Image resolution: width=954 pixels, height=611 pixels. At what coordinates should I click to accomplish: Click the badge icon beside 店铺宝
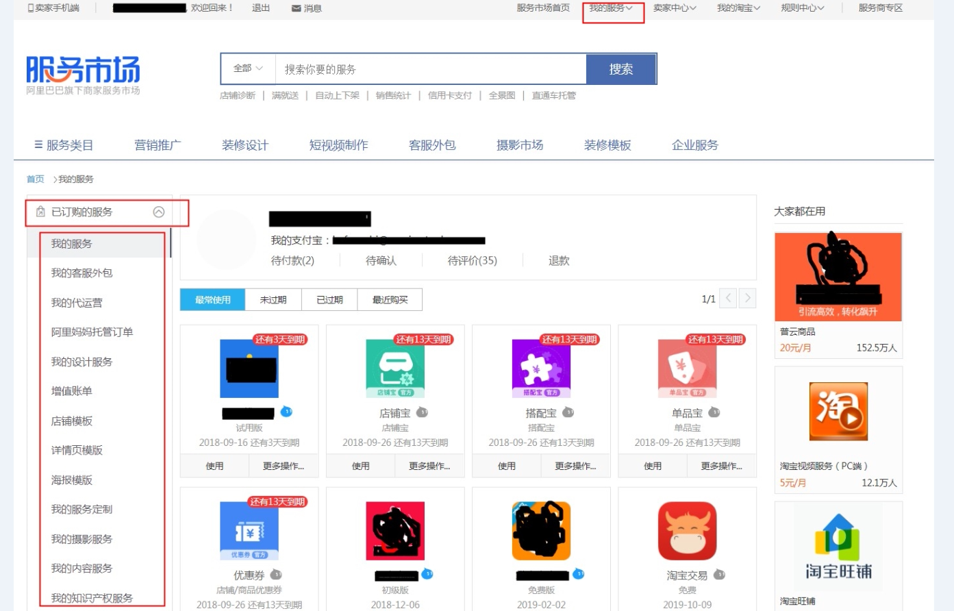[423, 412]
